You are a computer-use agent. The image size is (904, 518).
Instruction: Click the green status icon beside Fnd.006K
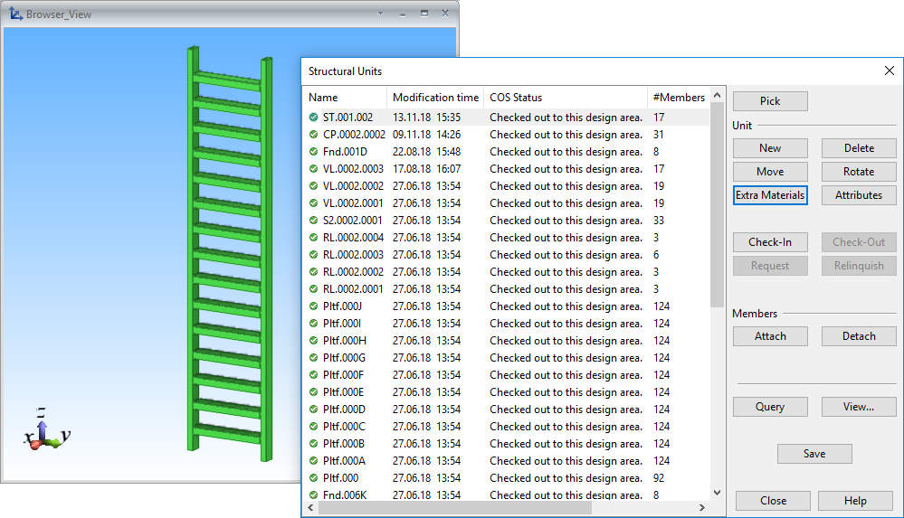pos(313,495)
